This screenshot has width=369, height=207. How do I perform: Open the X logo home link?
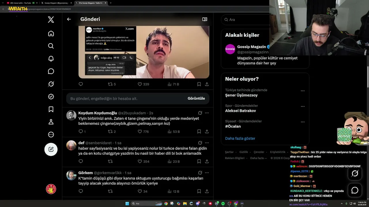pyautogui.click(x=51, y=20)
